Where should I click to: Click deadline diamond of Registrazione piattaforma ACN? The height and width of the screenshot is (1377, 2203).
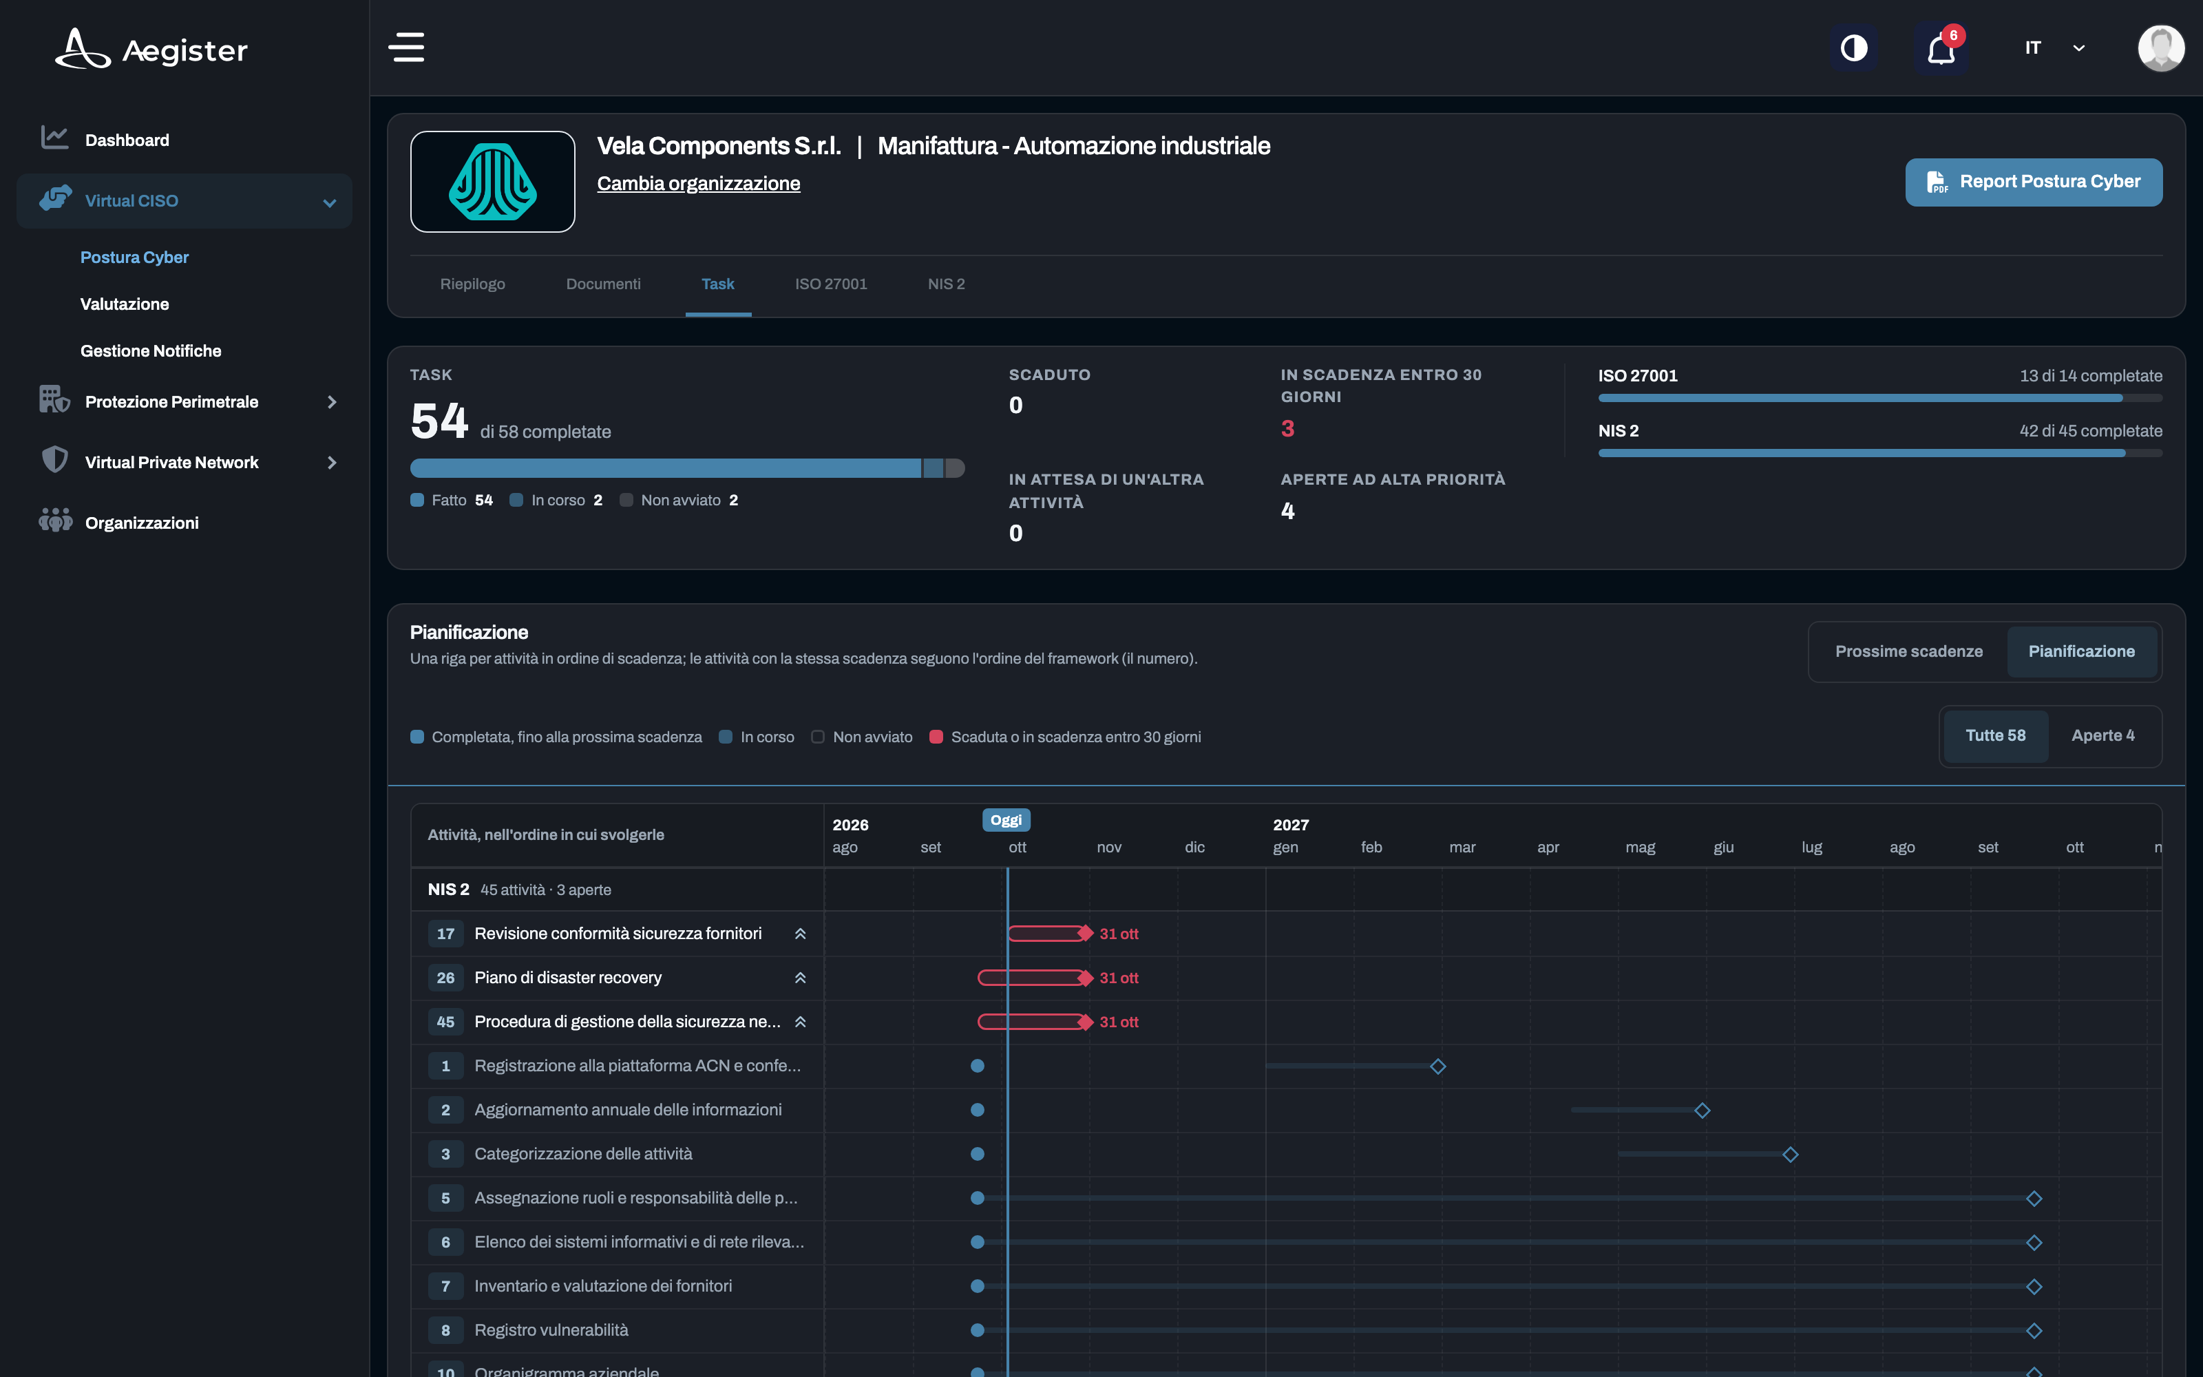(x=1438, y=1066)
